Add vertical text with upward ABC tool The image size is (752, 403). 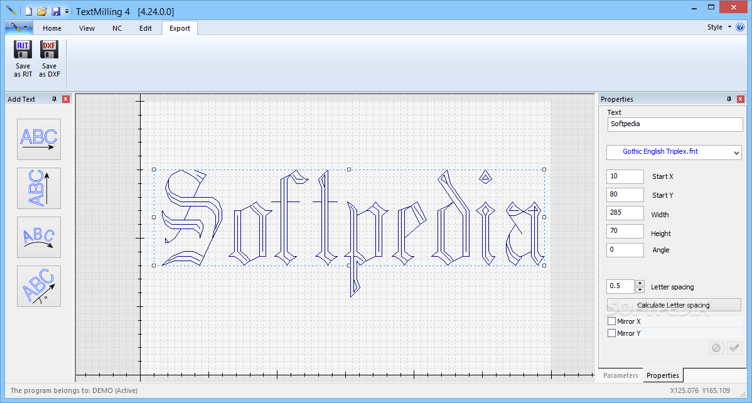click(39, 188)
